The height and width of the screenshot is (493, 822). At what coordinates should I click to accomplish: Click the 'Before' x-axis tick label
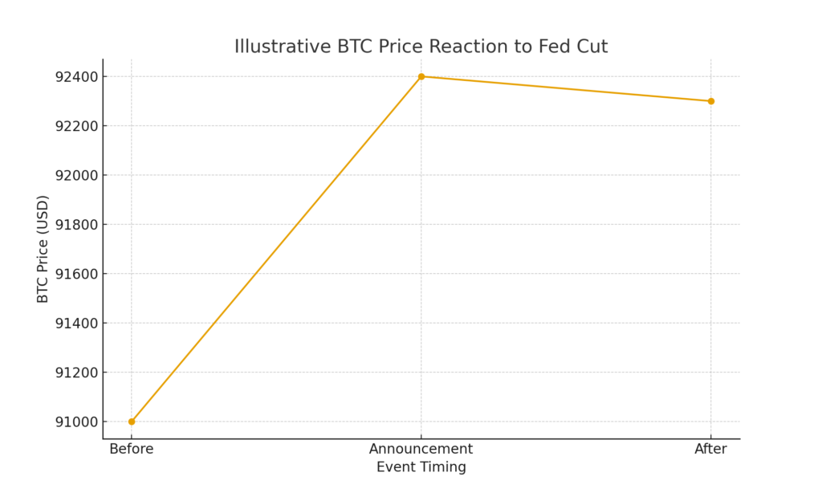[132, 449]
